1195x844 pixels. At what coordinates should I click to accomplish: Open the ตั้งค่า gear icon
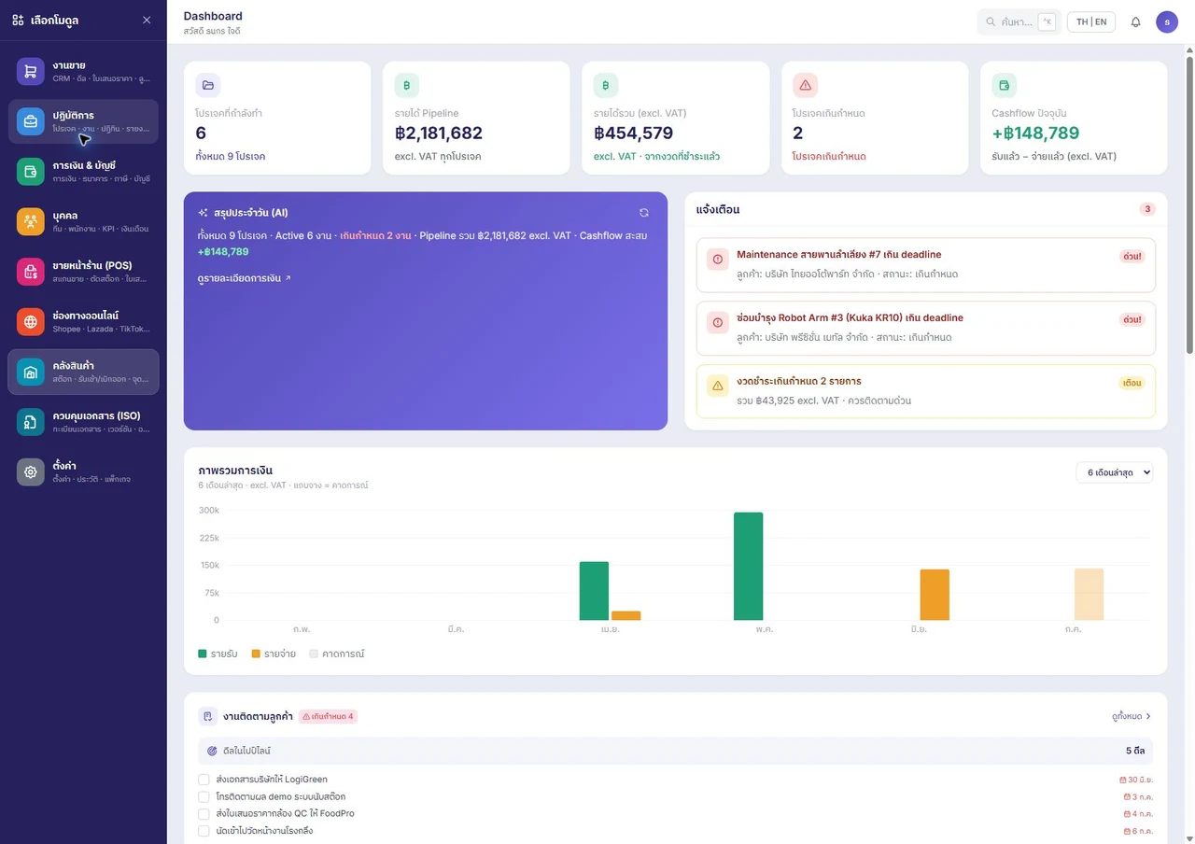click(30, 471)
